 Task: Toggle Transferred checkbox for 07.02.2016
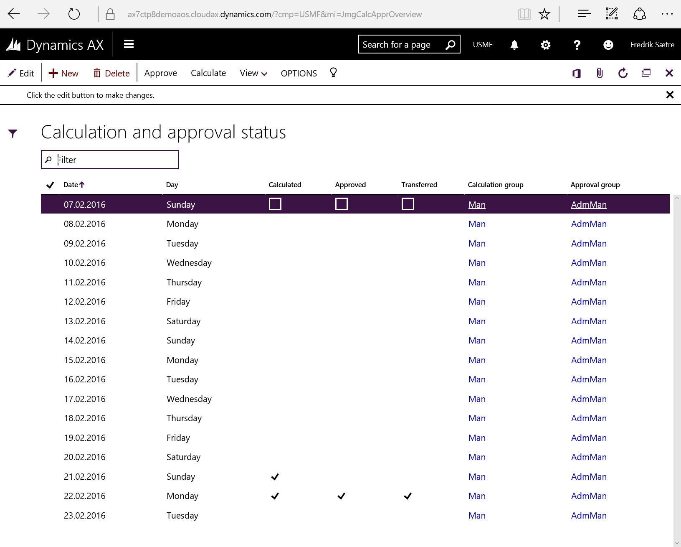coord(408,204)
